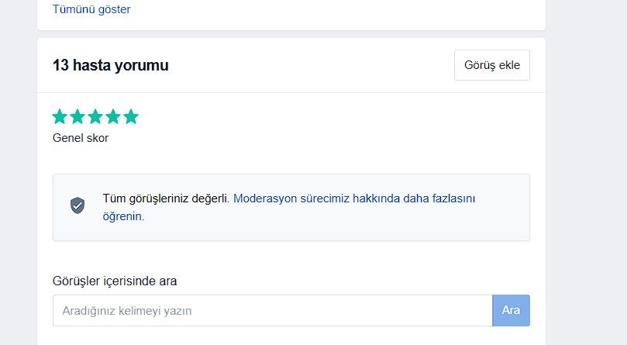Focus the "Aradığınız kelimeyi yazın" search field
627x345 pixels.
pos(271,311)
